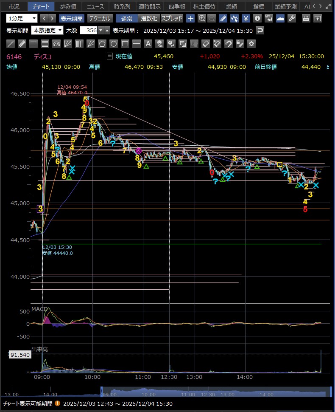Click the left handle of range slider
Screen dimensions: 335x412
102,391
